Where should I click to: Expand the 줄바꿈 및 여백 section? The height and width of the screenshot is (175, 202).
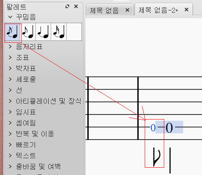pyautogui.click(x=10, y=167)
